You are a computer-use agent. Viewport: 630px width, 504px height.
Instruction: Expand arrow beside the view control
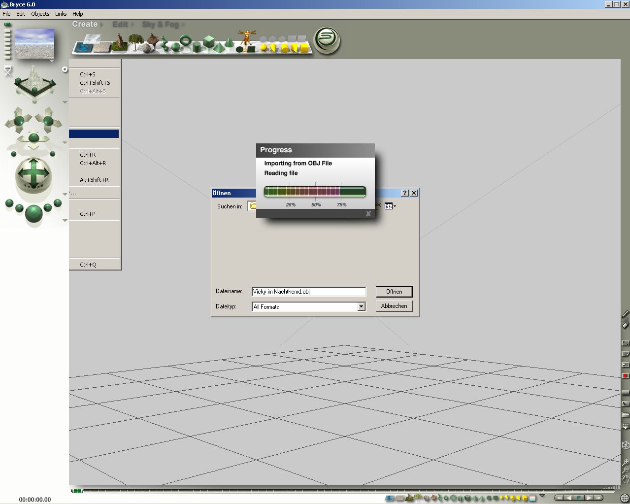(x=65, y=102)
